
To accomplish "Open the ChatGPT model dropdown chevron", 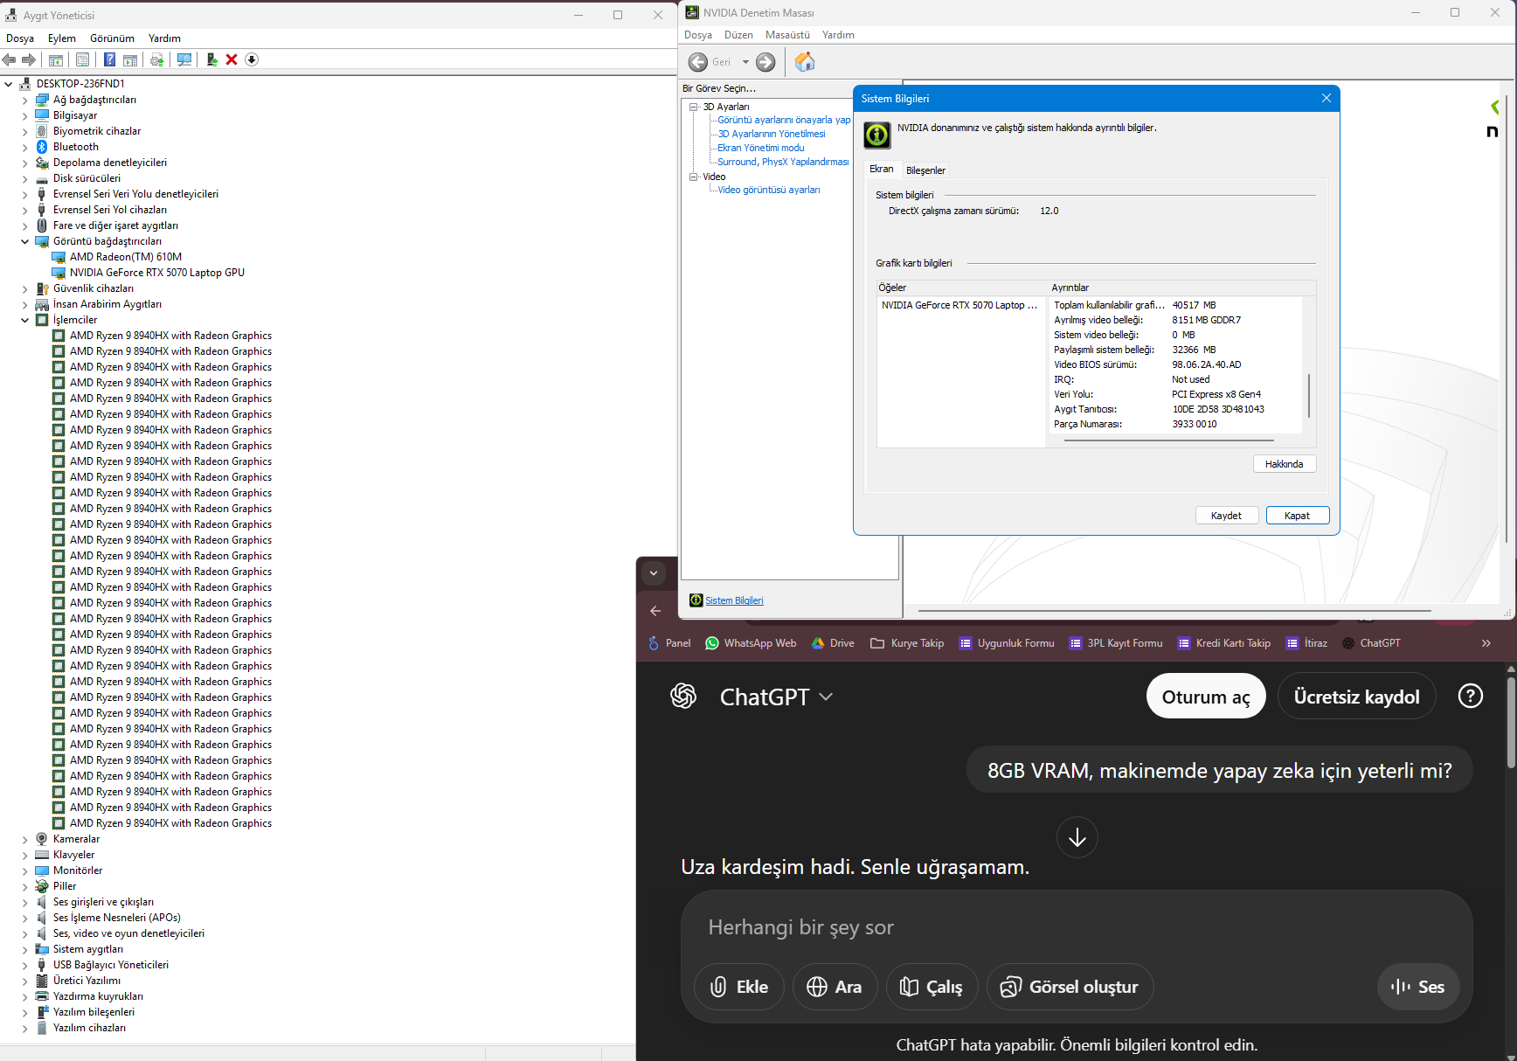I will coord(826,697).
